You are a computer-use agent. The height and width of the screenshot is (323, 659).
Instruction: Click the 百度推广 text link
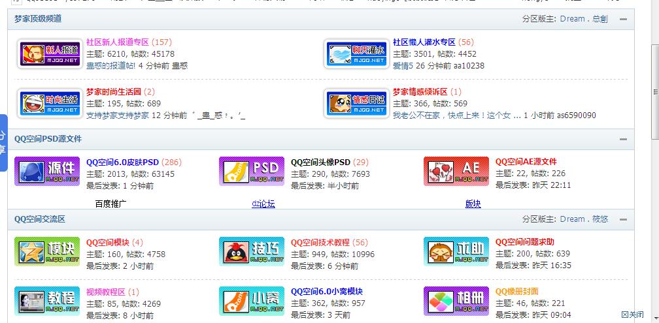[111, 204]
